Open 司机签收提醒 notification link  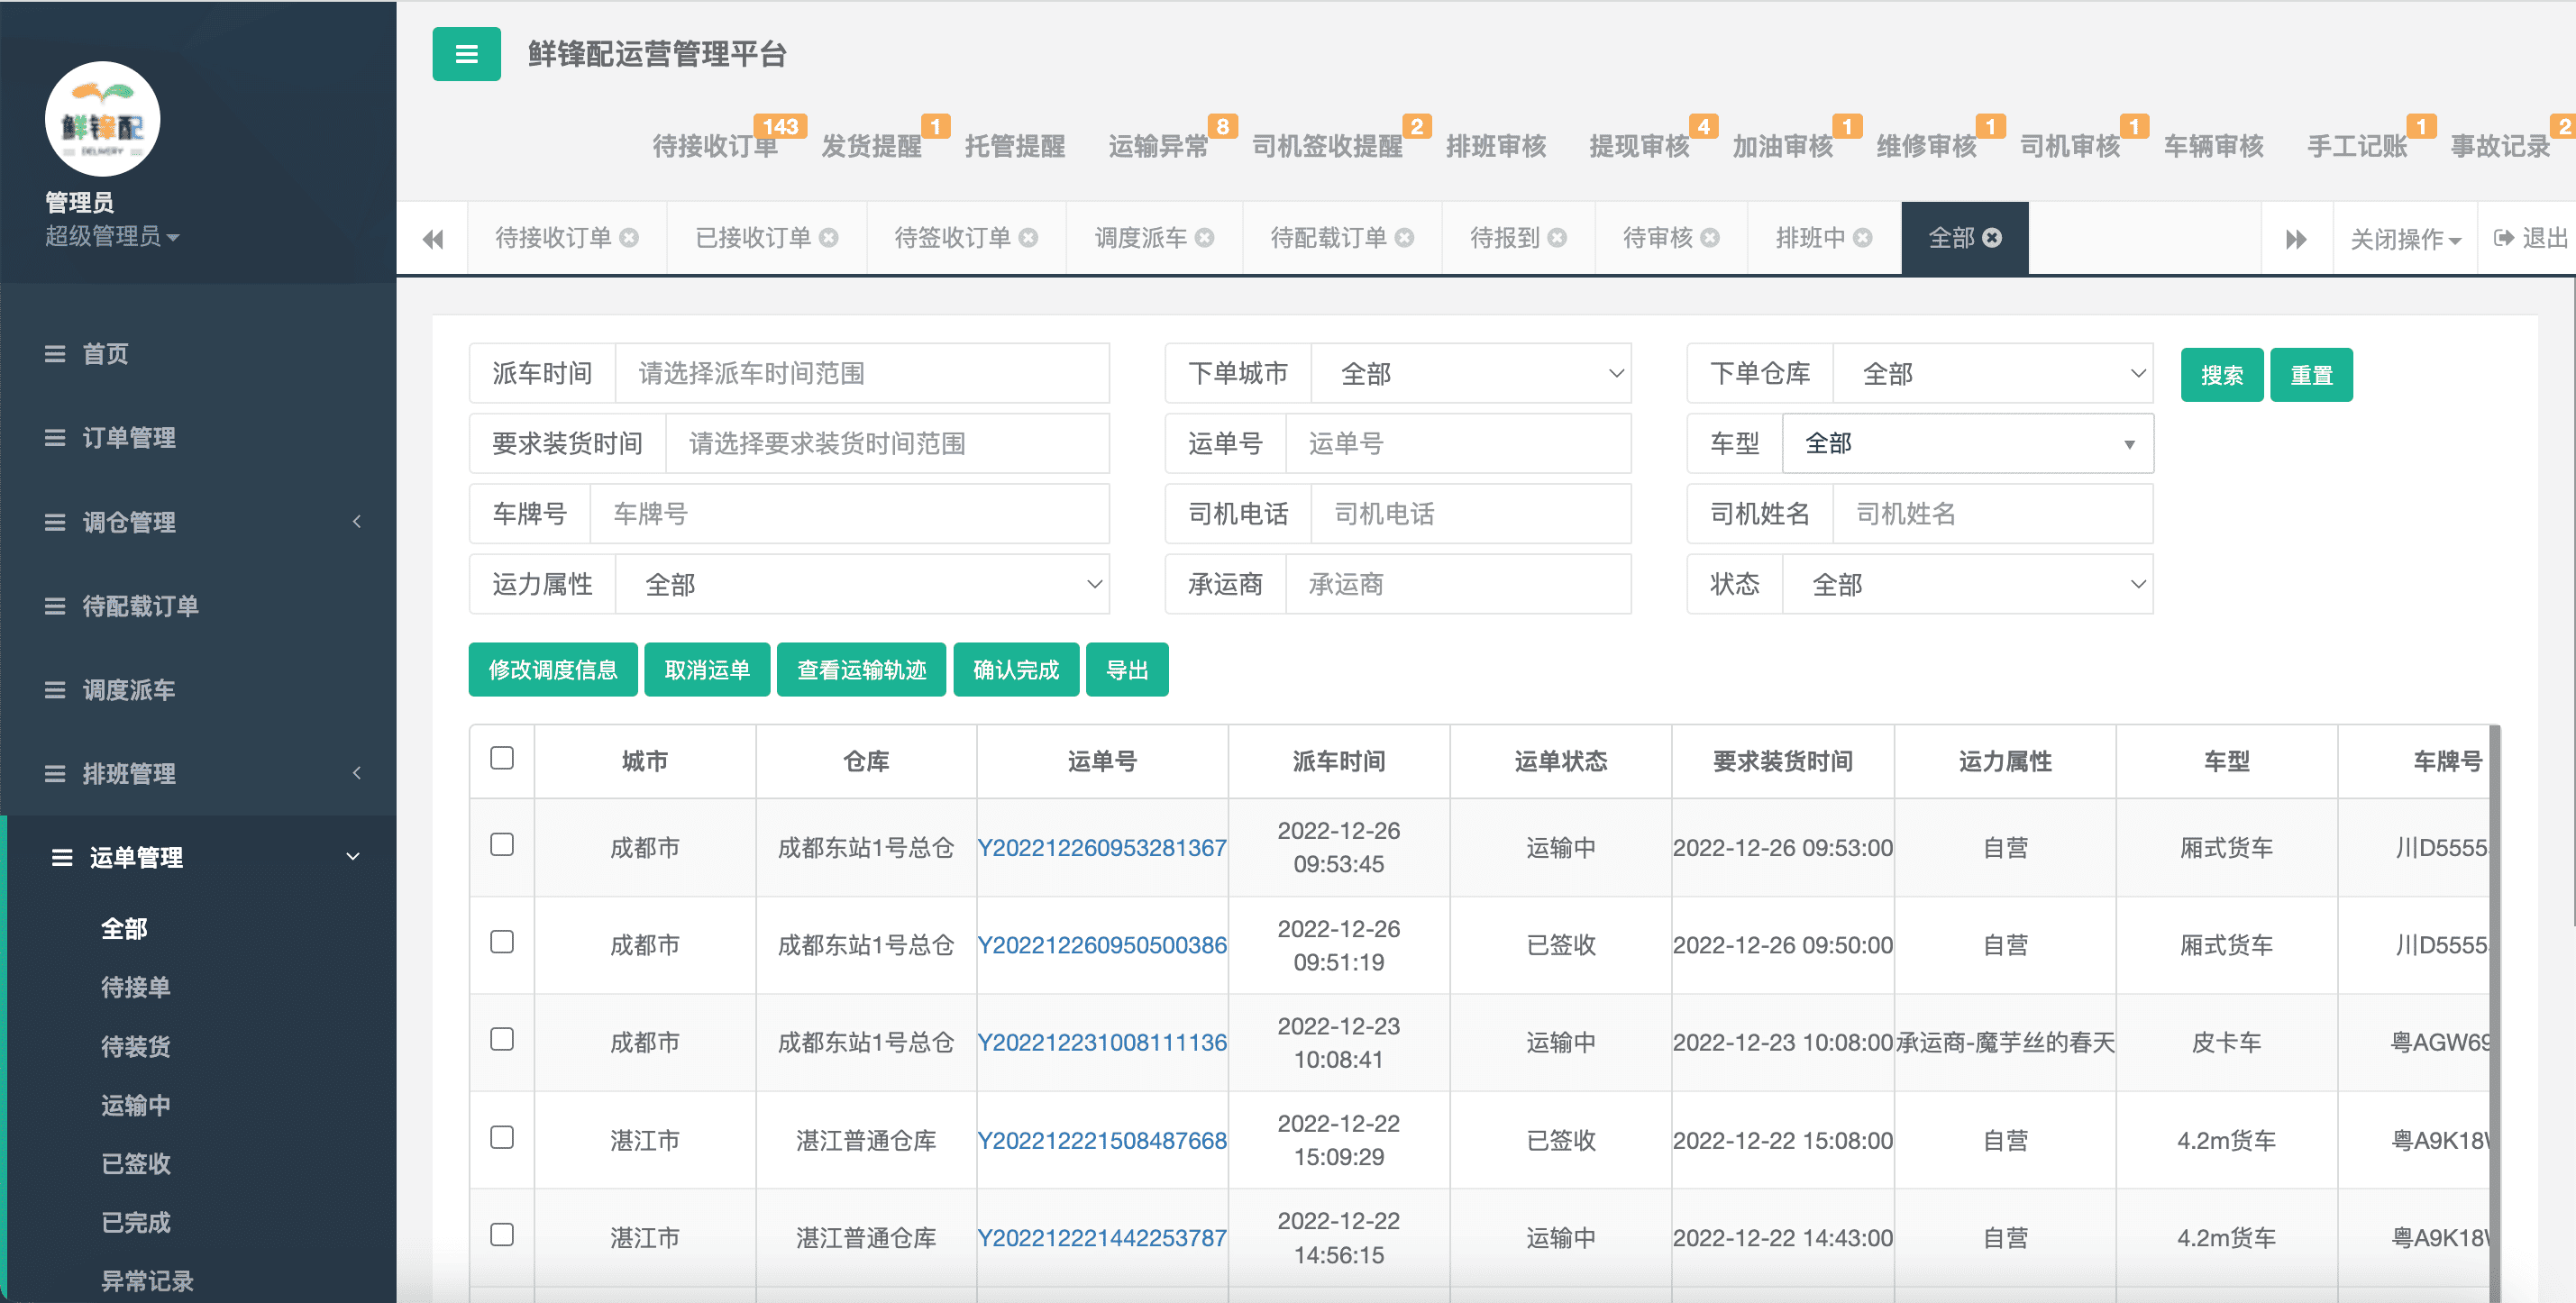1327,146
